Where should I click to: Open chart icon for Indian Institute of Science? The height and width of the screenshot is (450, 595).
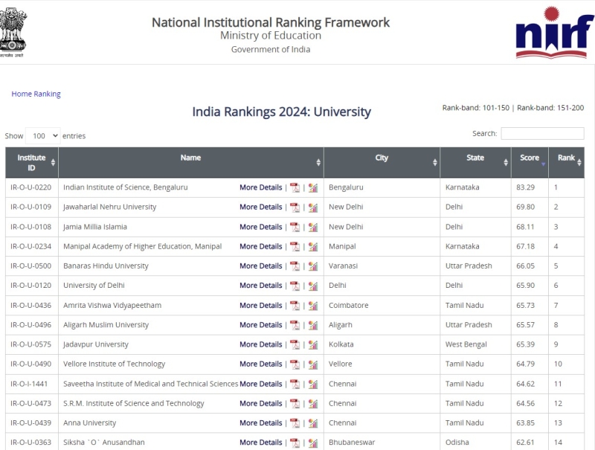click(313, 187)
